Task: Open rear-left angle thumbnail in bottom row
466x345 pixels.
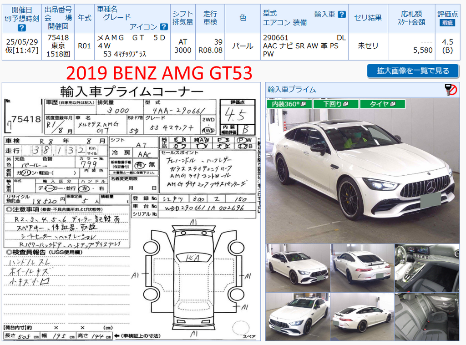Action: pyautogui.click(x=362, y=316)
